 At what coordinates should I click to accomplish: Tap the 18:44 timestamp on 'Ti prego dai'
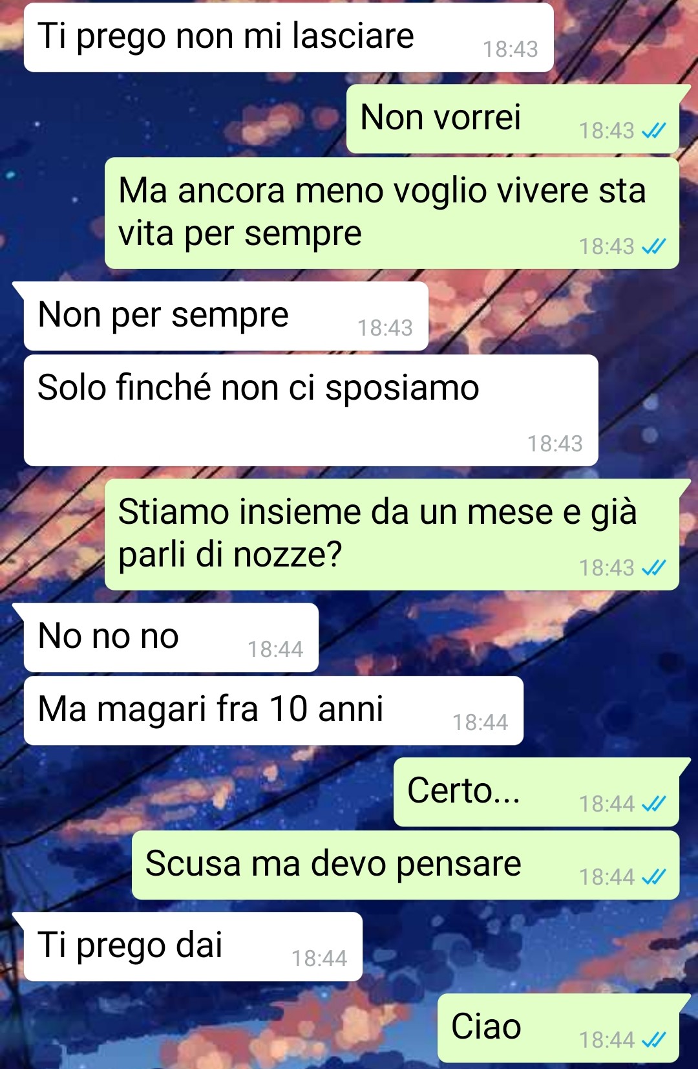(319, 958)
